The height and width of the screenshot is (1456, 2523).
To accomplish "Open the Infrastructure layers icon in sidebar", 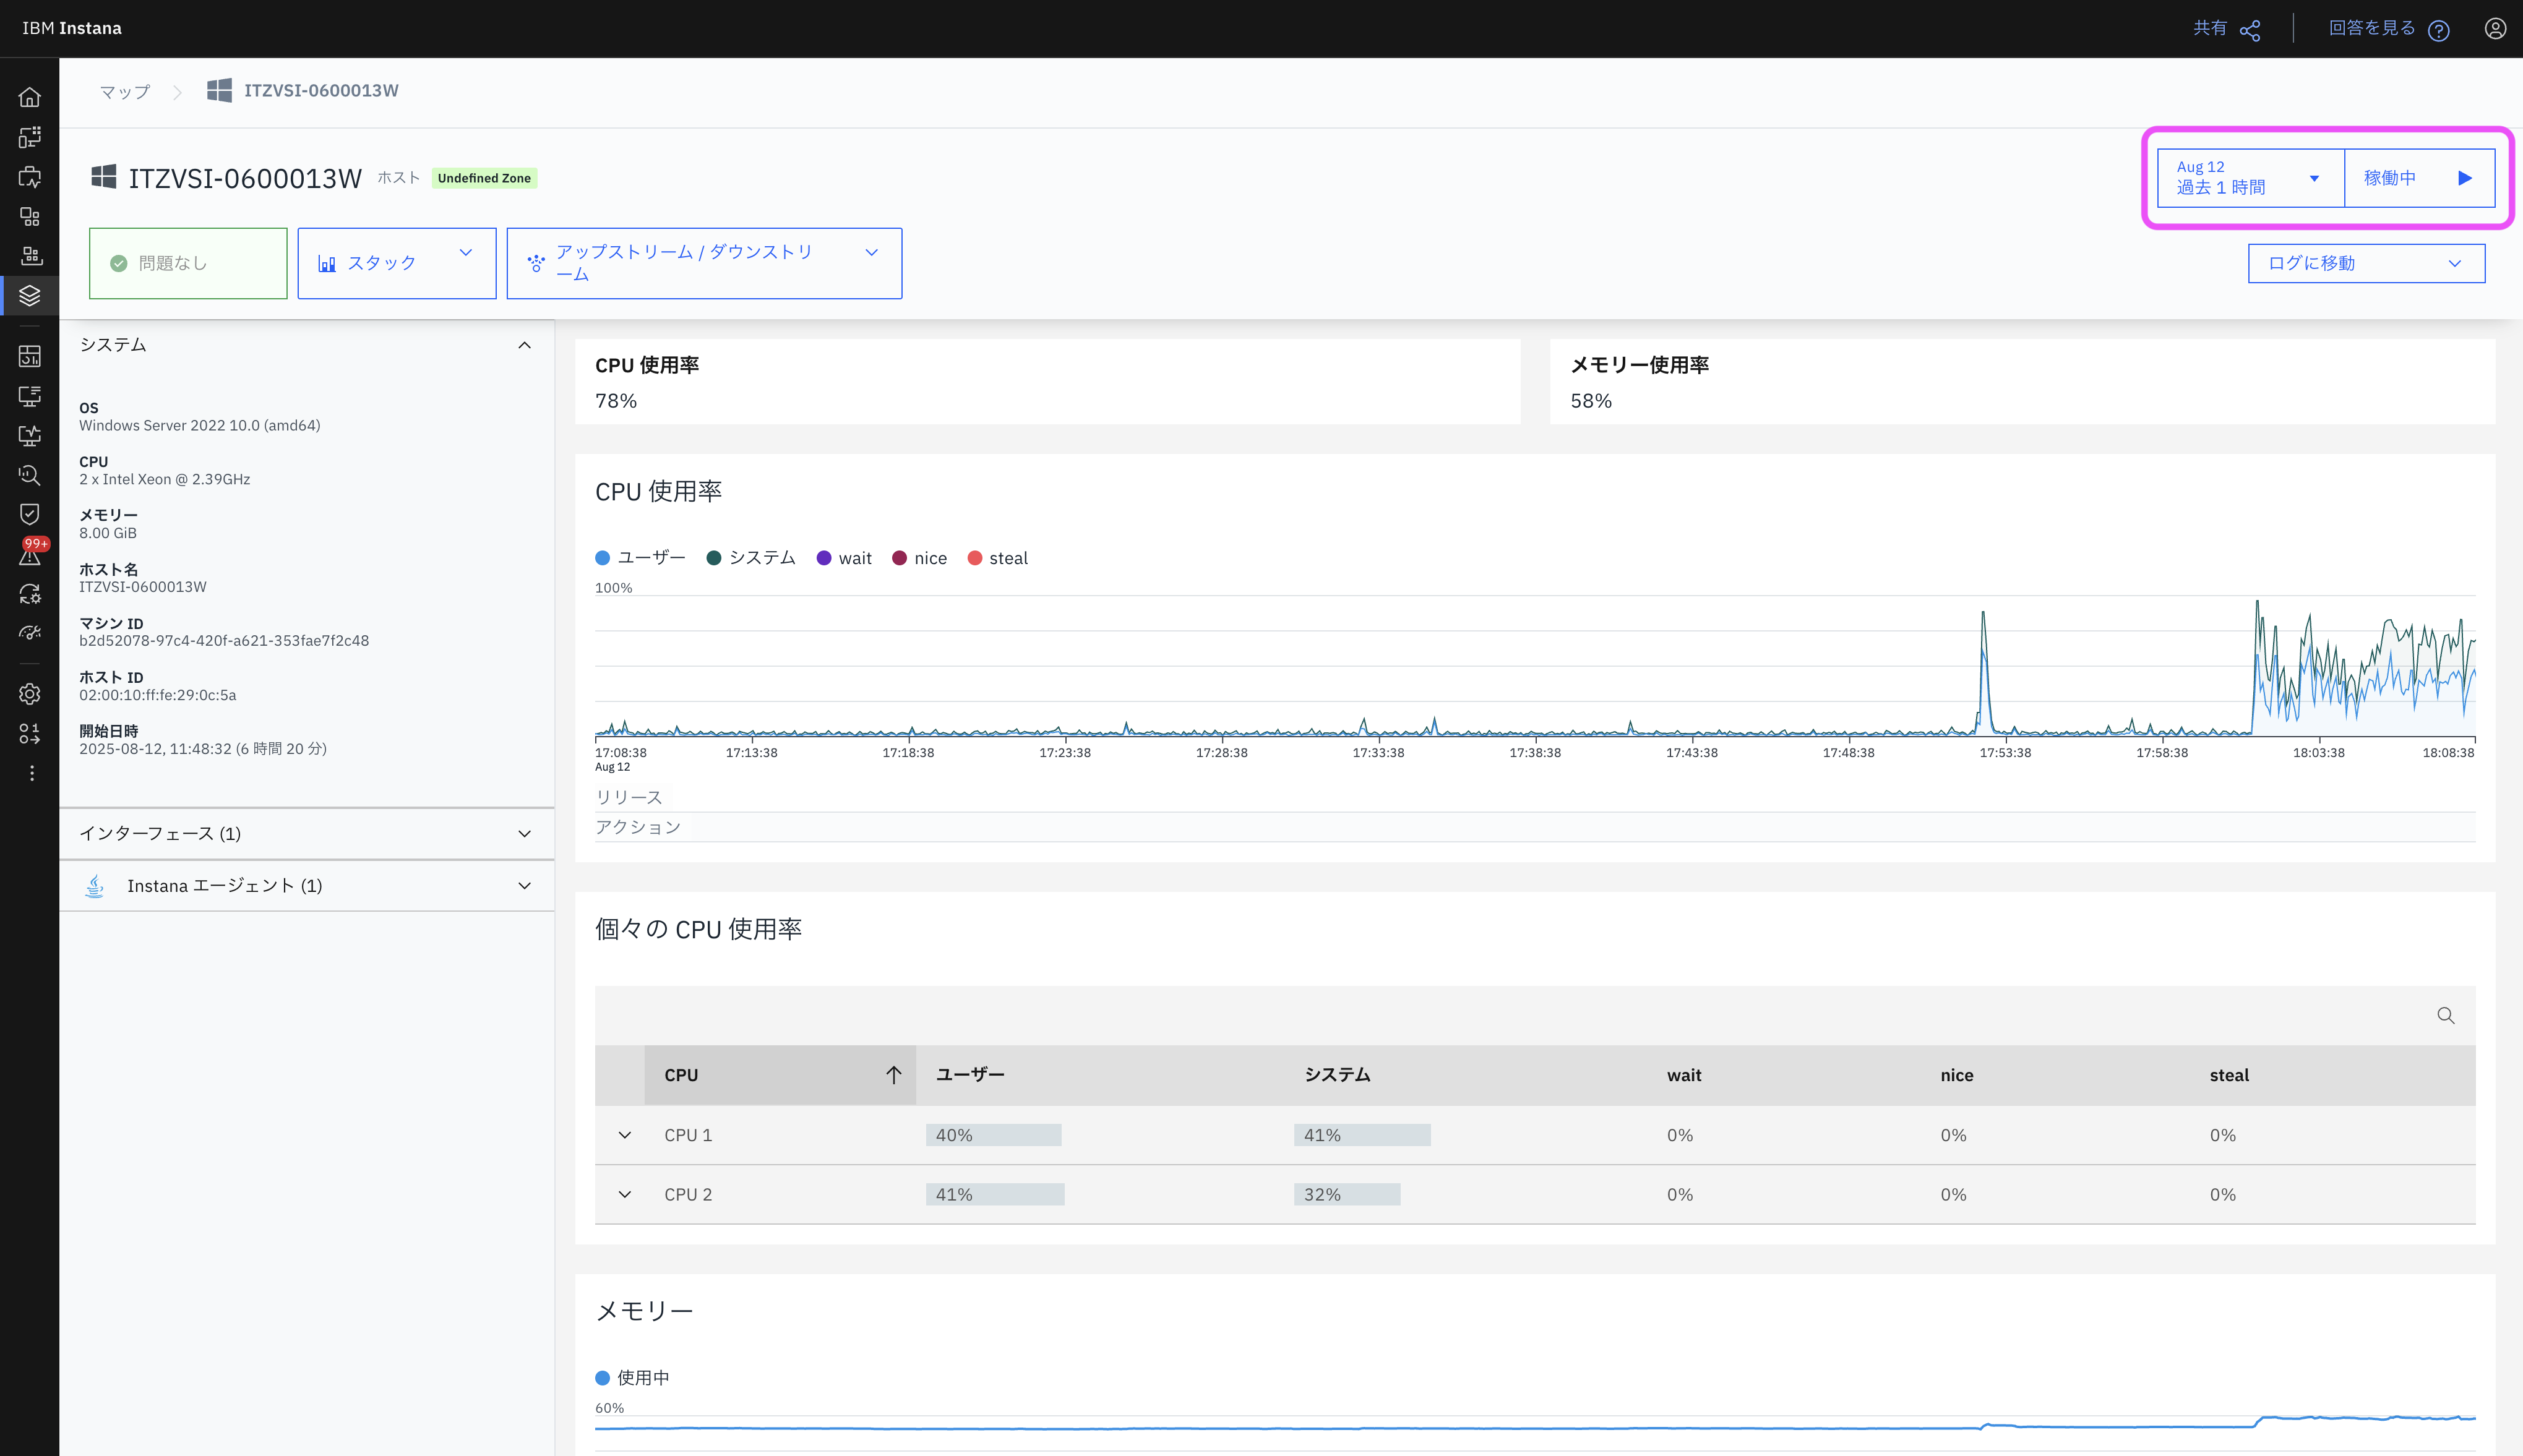I will [x=30, y=296].
